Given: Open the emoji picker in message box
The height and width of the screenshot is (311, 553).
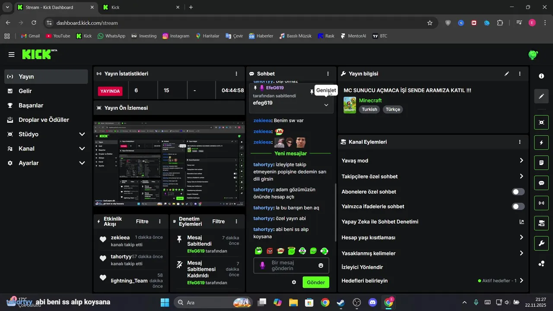Looking at the screenshot, I should (321, 265).
